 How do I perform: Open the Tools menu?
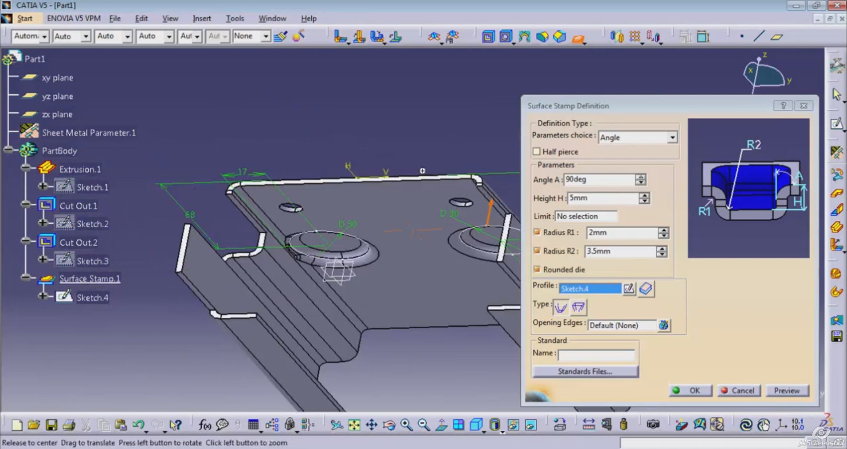[235, 19]
